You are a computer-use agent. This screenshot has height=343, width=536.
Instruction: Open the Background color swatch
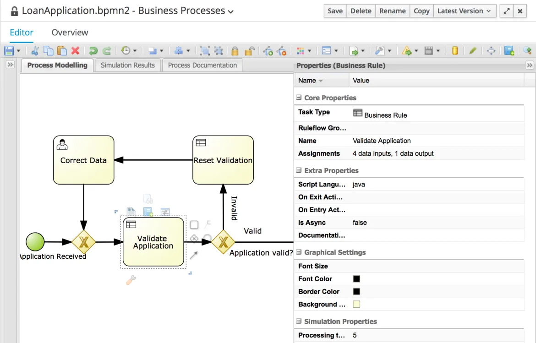point(356,304)
